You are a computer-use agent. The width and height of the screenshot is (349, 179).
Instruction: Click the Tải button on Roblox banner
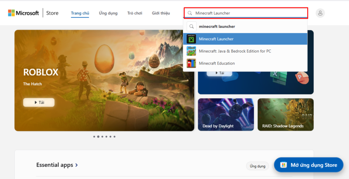[39, 103]
